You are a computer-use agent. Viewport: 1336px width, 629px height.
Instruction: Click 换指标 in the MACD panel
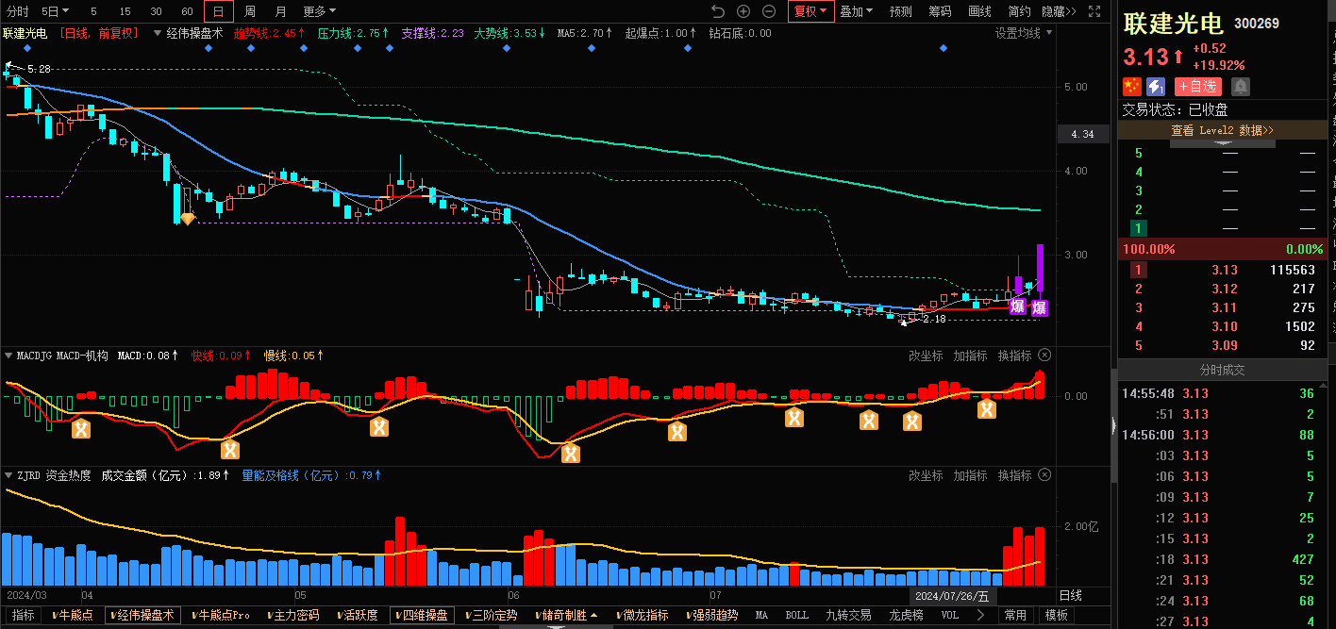(x=1014, y=356)
